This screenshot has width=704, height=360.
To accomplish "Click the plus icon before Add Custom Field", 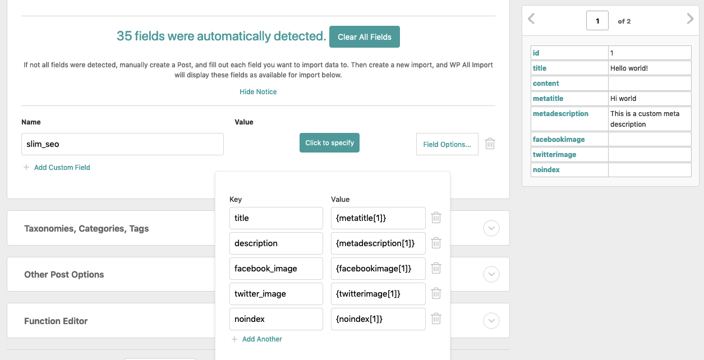I will [x=26, y=167].
